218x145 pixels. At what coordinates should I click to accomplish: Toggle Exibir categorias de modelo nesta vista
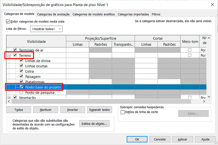[x=8, y=21]
